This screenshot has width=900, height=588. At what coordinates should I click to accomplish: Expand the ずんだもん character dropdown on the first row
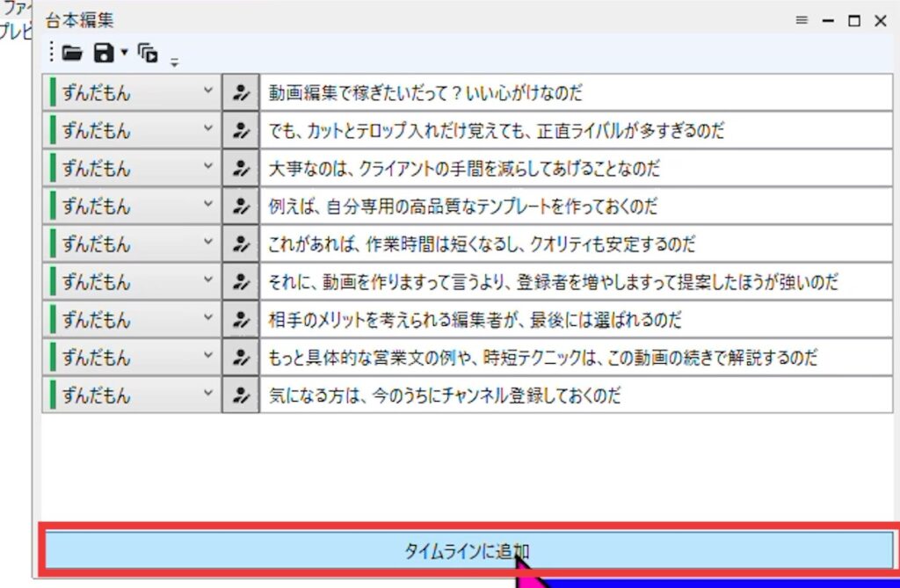point(208,92)
